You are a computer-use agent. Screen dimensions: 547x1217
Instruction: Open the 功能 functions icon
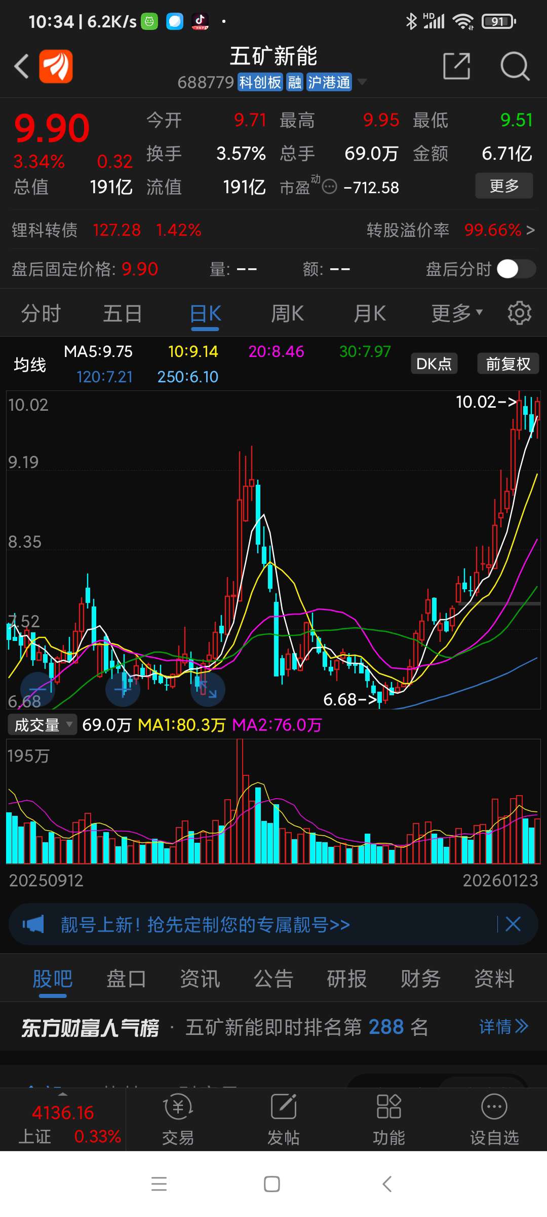coord(388,1120)
